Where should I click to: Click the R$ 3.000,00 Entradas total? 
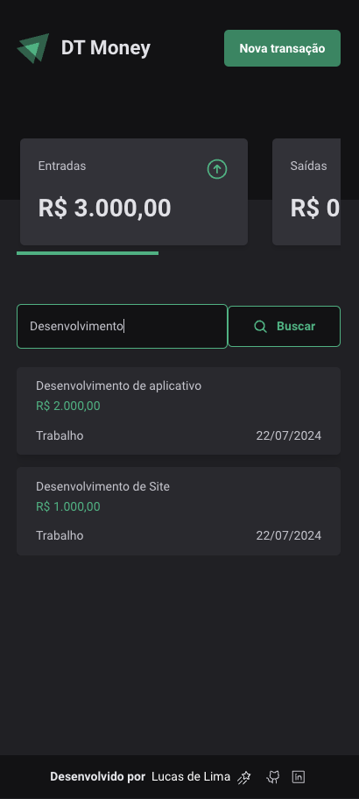105,209
